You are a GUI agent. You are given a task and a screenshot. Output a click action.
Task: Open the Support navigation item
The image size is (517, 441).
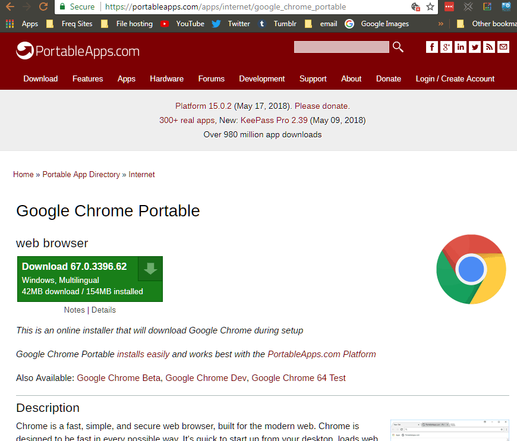coord(313,79)
